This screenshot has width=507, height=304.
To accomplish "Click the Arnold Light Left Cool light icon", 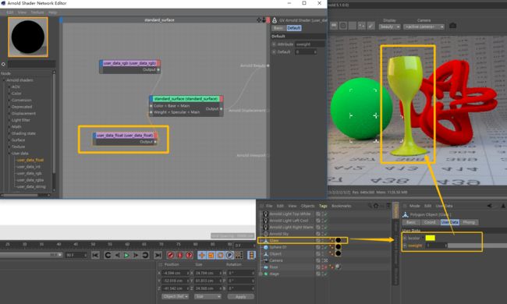I will pyautogui.click(x=265, y=221).
